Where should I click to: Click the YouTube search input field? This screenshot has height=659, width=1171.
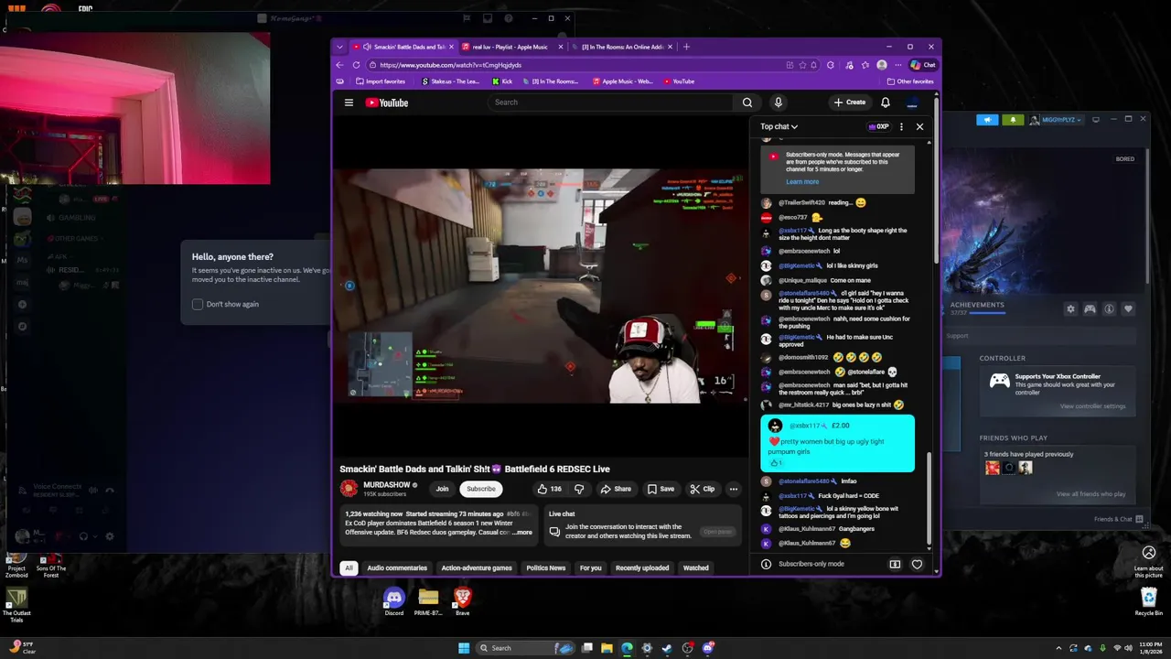(610, 103)
